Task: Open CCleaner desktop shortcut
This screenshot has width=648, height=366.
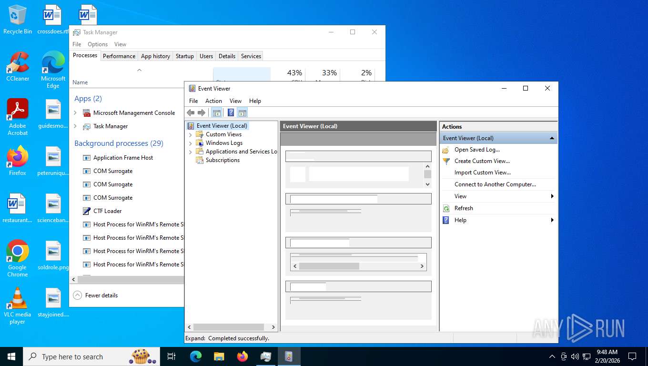Action: [x=18, y=67]
